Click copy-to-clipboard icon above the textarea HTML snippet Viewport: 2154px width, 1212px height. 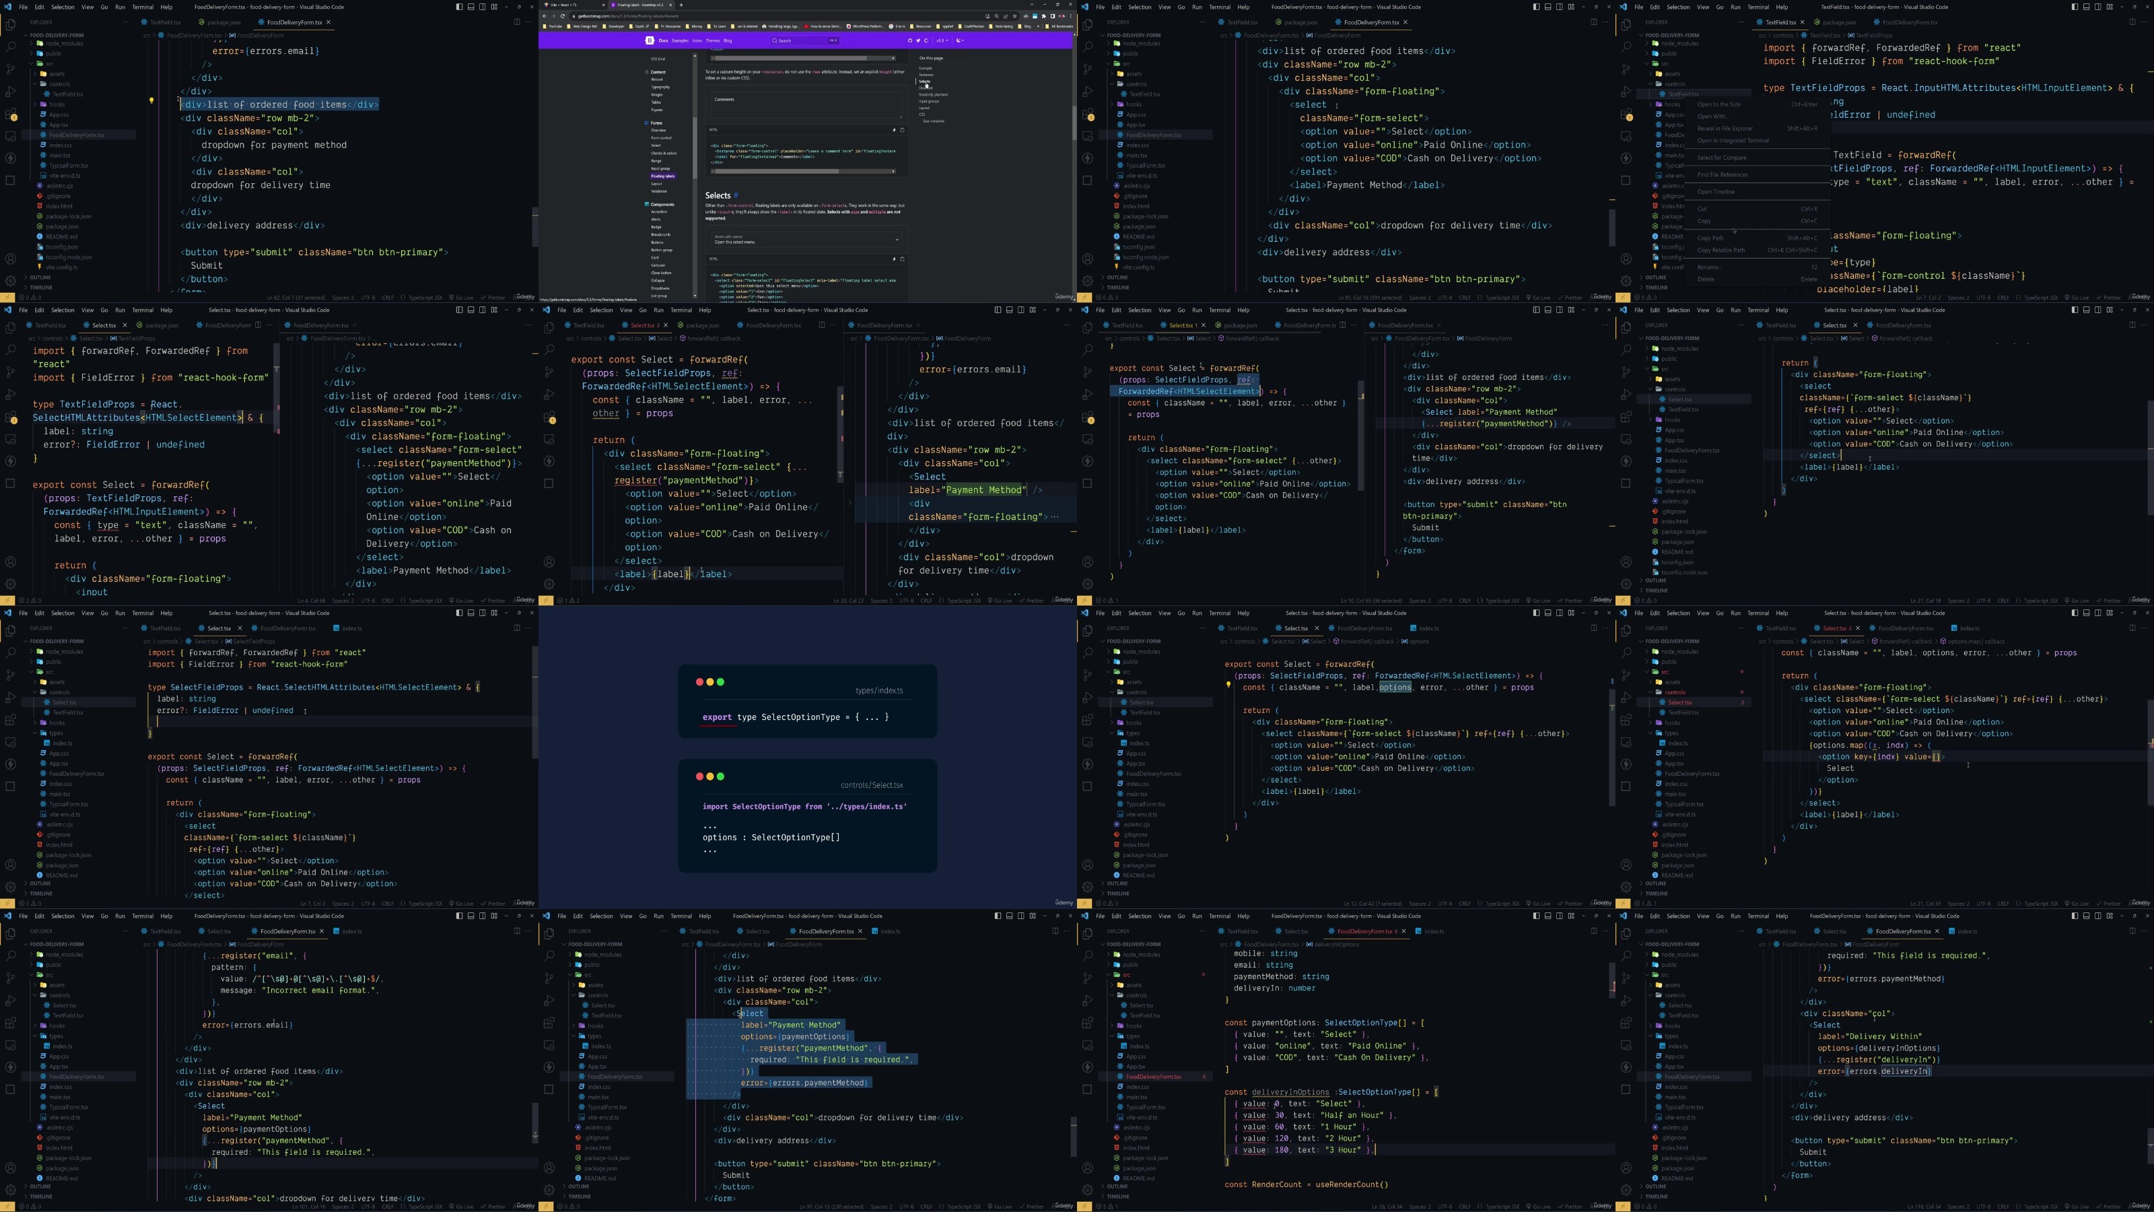point(901,130)
